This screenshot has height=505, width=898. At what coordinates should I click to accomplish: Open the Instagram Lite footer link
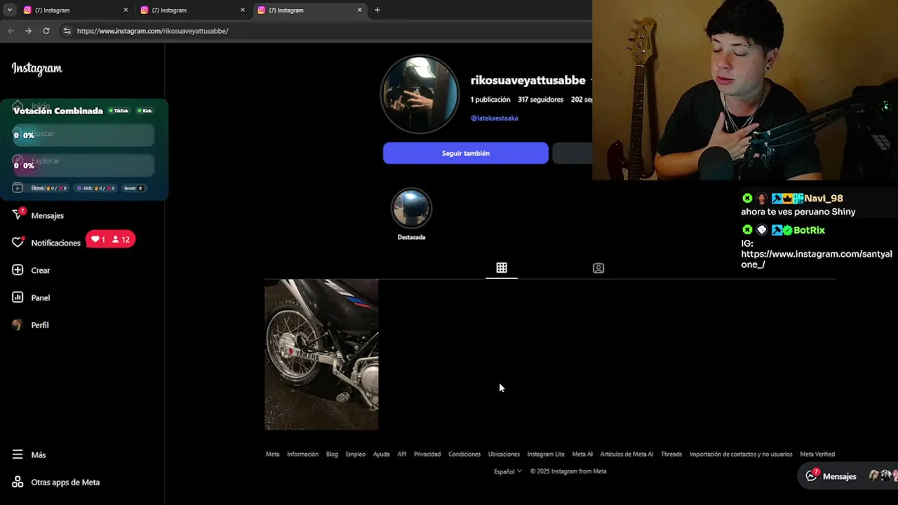coord(546,454)
